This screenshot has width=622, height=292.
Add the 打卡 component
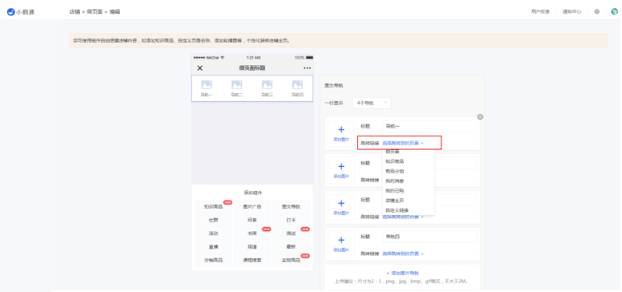(290, 220)
